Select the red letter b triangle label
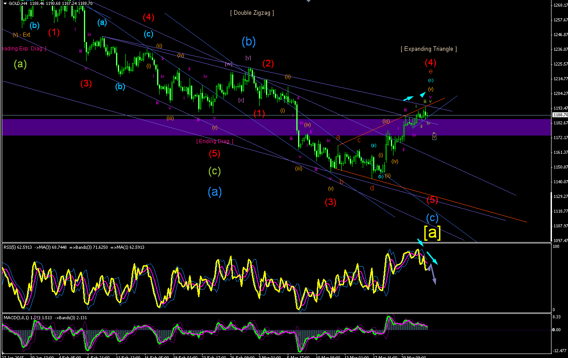The width and height of the screenshot is (568, 358). pos(341,182)
